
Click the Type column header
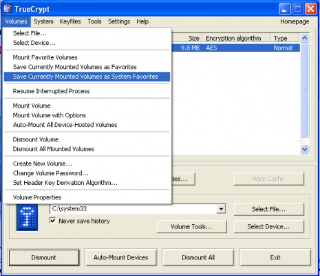pyautogui.click(x=285, y=38)
